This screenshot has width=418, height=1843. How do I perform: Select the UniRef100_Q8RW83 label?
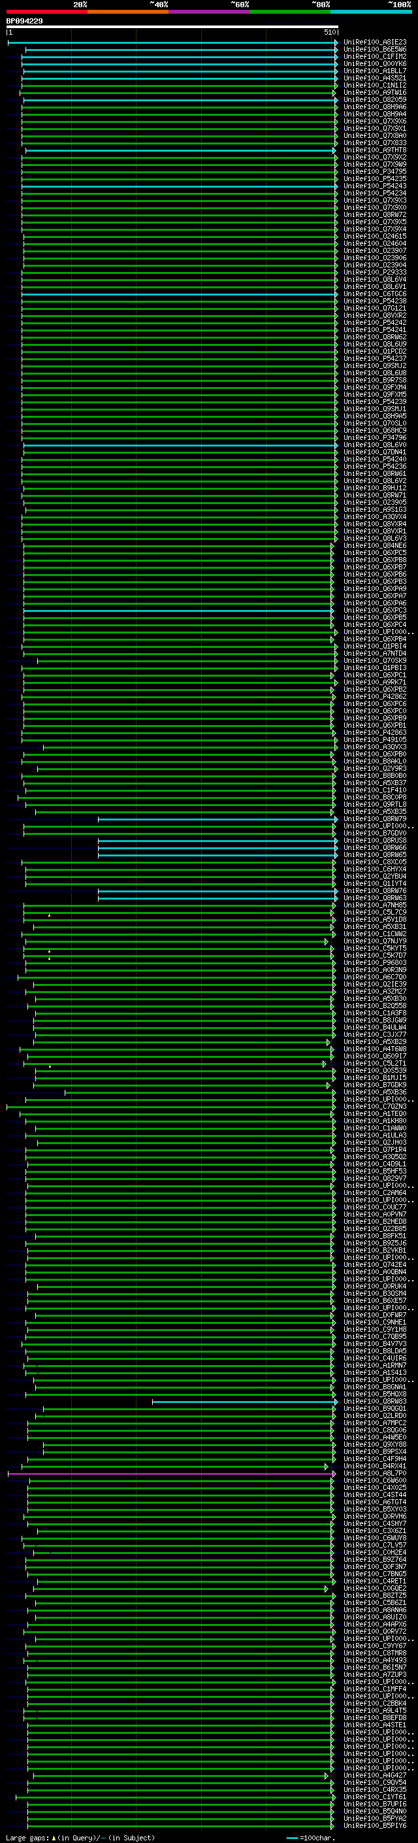374,1402
